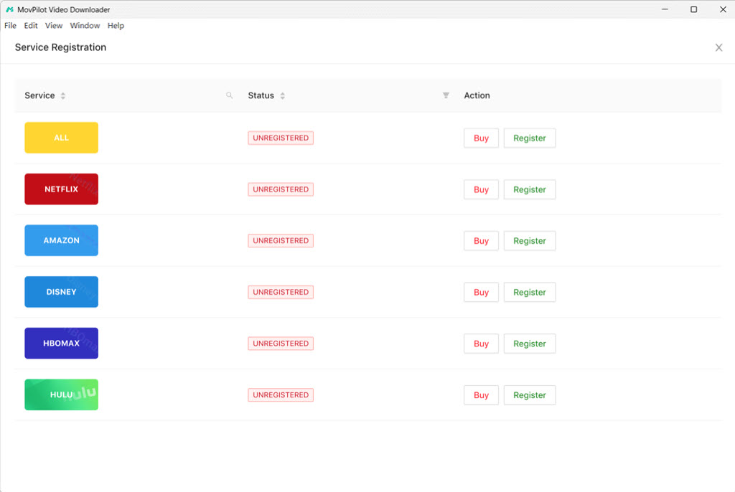Open the Edit menu

coord(31,26)
